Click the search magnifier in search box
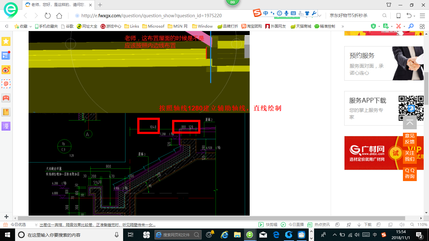The image size is (429, 241). pos(384,15)
